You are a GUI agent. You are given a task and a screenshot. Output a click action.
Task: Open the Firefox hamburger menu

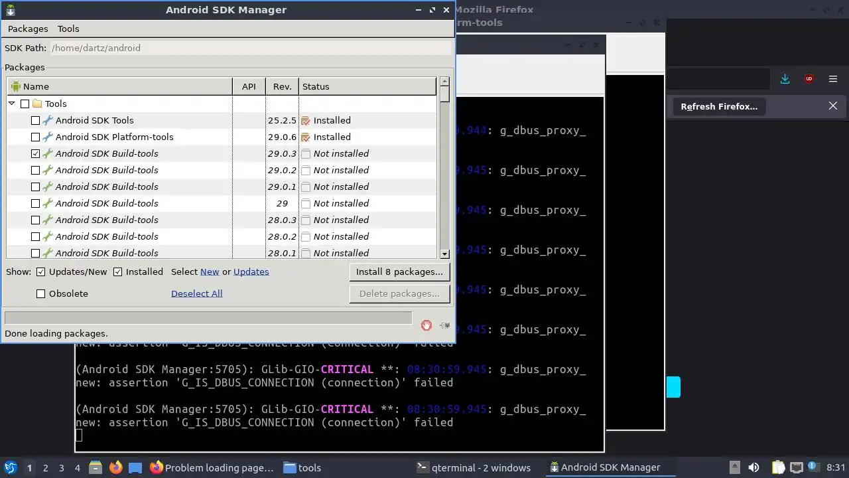pos(833,78)
